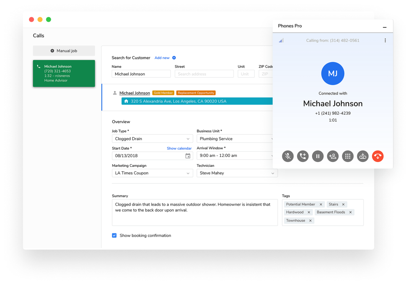Viewport: 409px width, 284px height.
Task: Click the ZIP Code input field
Action: tap(266, 74)
